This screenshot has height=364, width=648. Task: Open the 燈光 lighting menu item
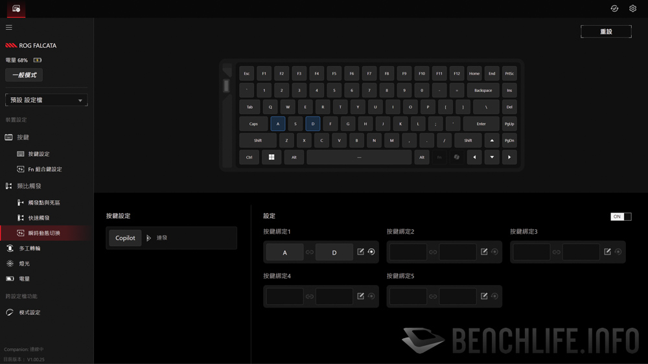(24, 263)
